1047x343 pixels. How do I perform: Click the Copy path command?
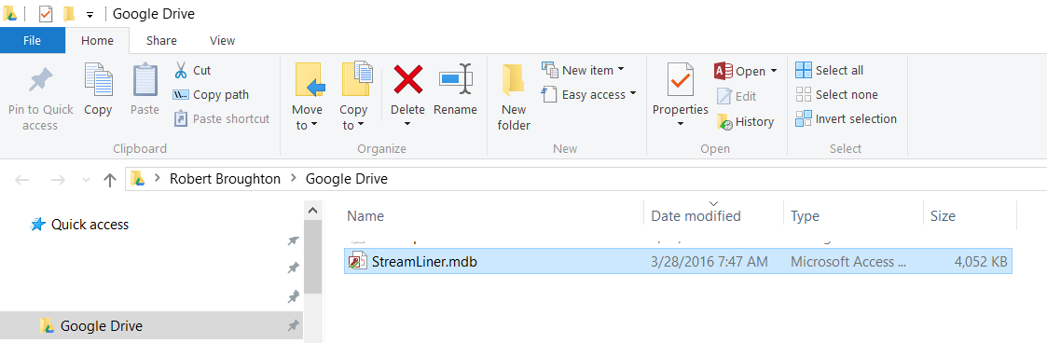(211, 95)
